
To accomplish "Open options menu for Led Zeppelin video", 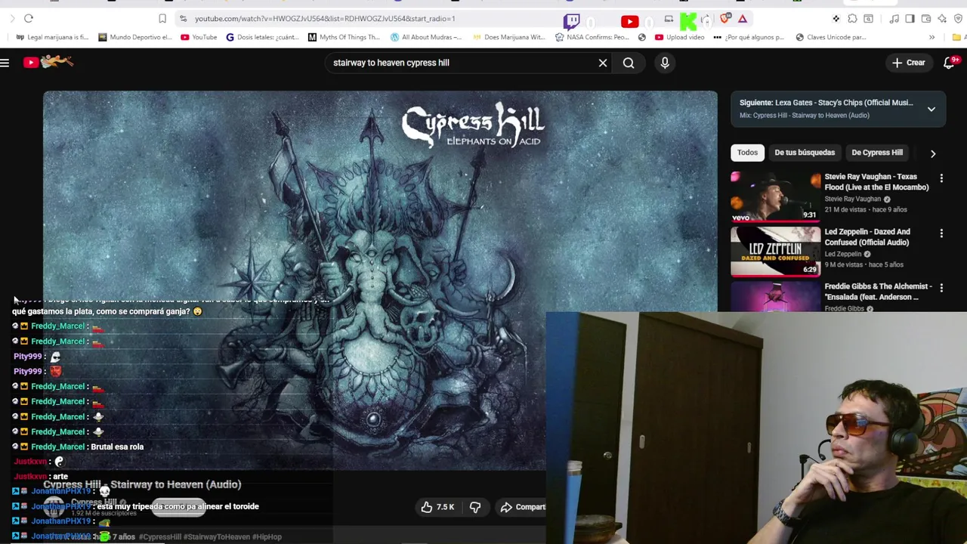I will point(941,233).
